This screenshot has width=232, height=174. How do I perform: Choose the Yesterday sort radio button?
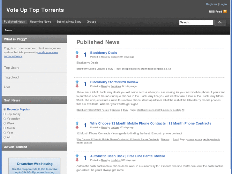5,119
